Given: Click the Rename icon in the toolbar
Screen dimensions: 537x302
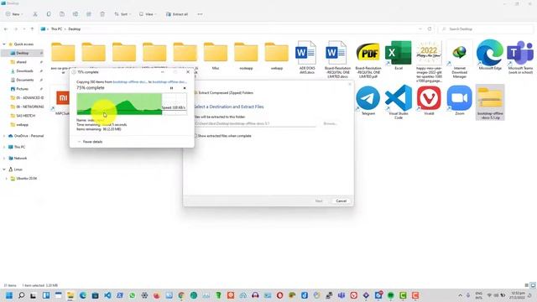Looking at the screenshot, I should pyautogui.click(x=76, y=14).
